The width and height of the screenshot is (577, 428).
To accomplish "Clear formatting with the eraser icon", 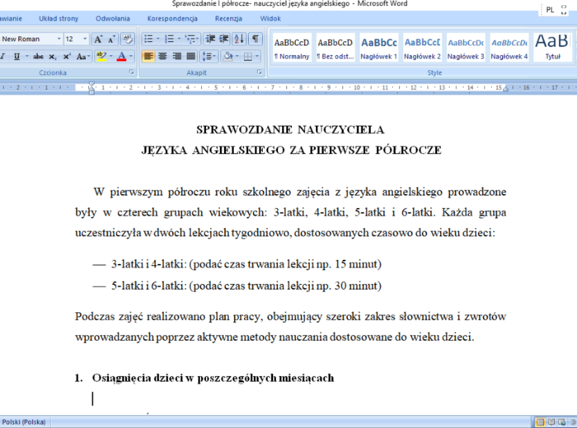I will point(127,39).
